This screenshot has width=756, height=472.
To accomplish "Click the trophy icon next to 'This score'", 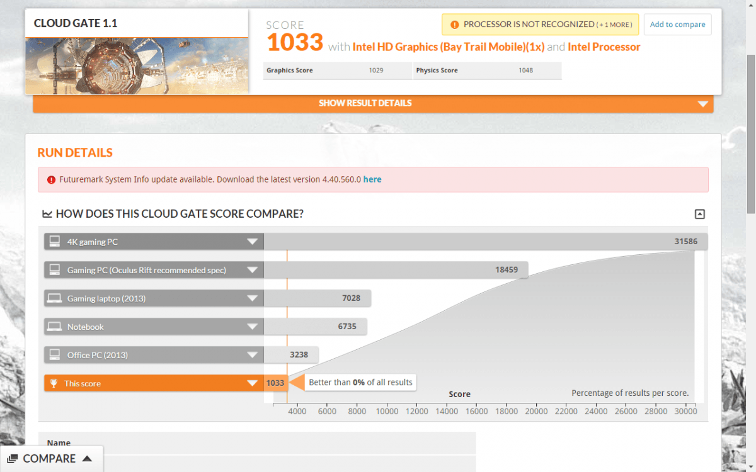I will (x=54, y=383).
